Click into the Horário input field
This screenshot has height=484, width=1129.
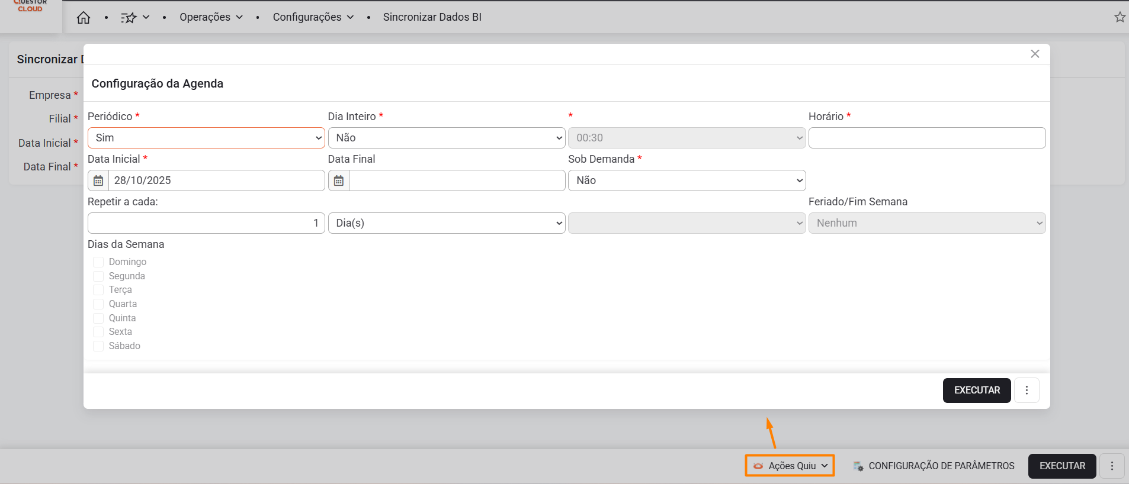coord(926,138)
